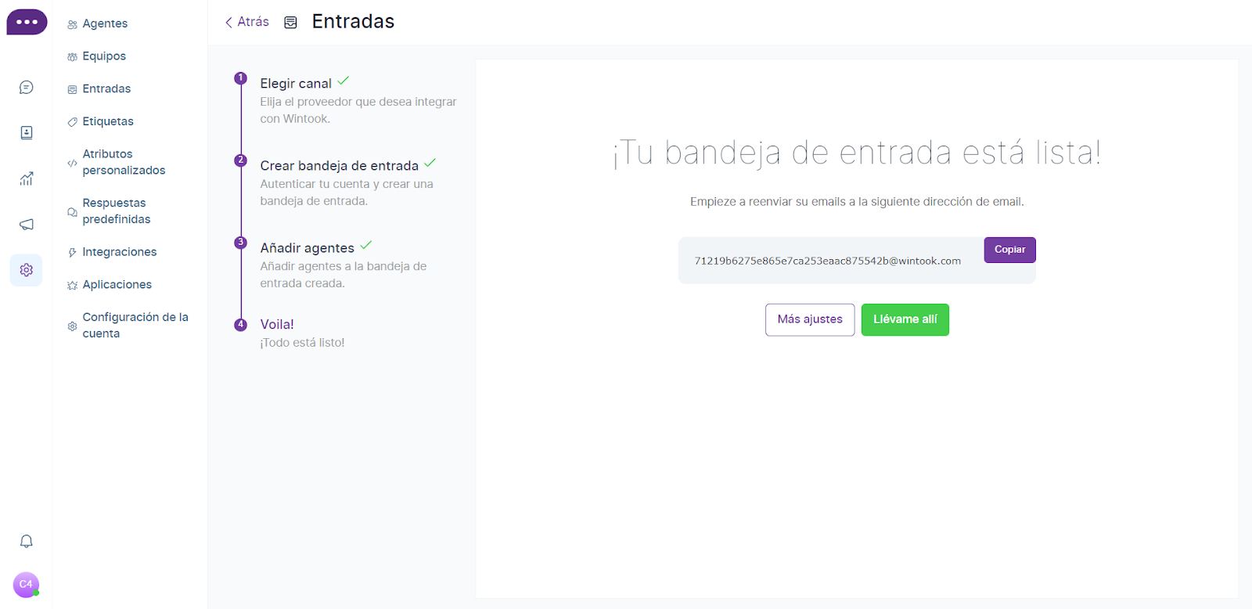Screen dimensions: 1252x609
Task: Open the notifications bell icon
Action: [x=26, y=541]
